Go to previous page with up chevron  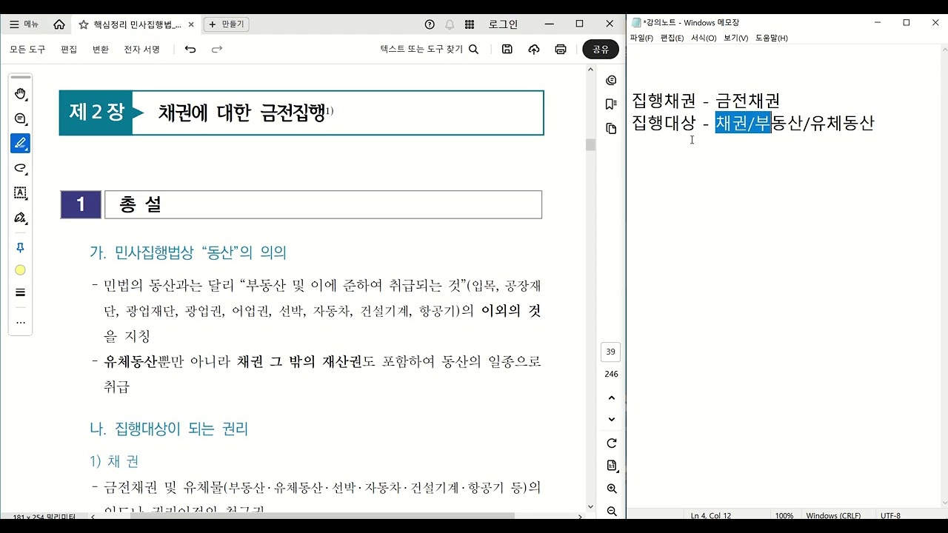tap(611, 398)
